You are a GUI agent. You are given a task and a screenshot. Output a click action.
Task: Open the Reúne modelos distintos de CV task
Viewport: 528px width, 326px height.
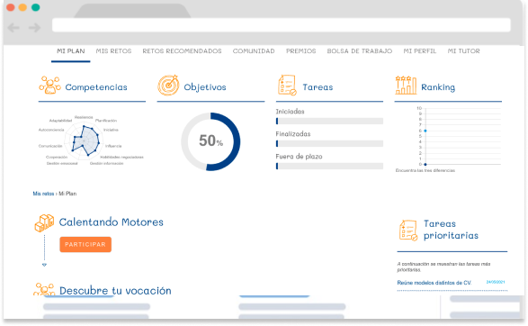click(434, 283)
